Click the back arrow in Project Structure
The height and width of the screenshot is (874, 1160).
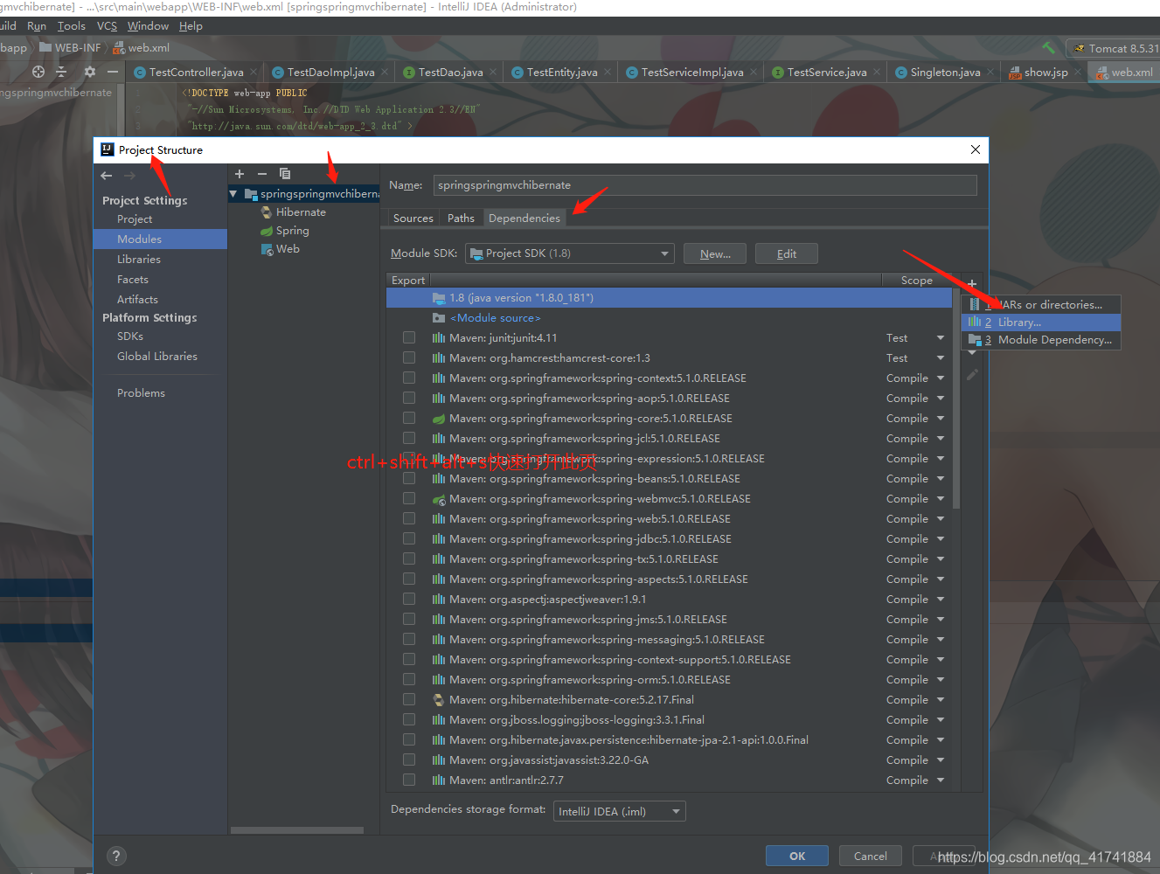point(107,176)
